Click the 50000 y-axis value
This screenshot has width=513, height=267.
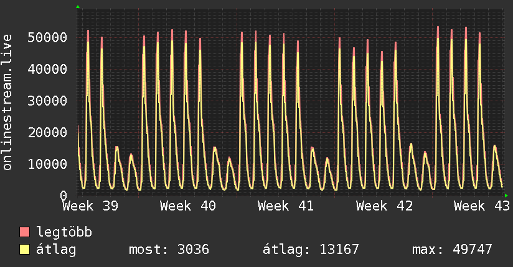coord(47,37)
